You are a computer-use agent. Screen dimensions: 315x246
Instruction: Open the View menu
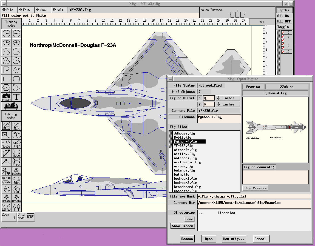click(x=41, y=10)
